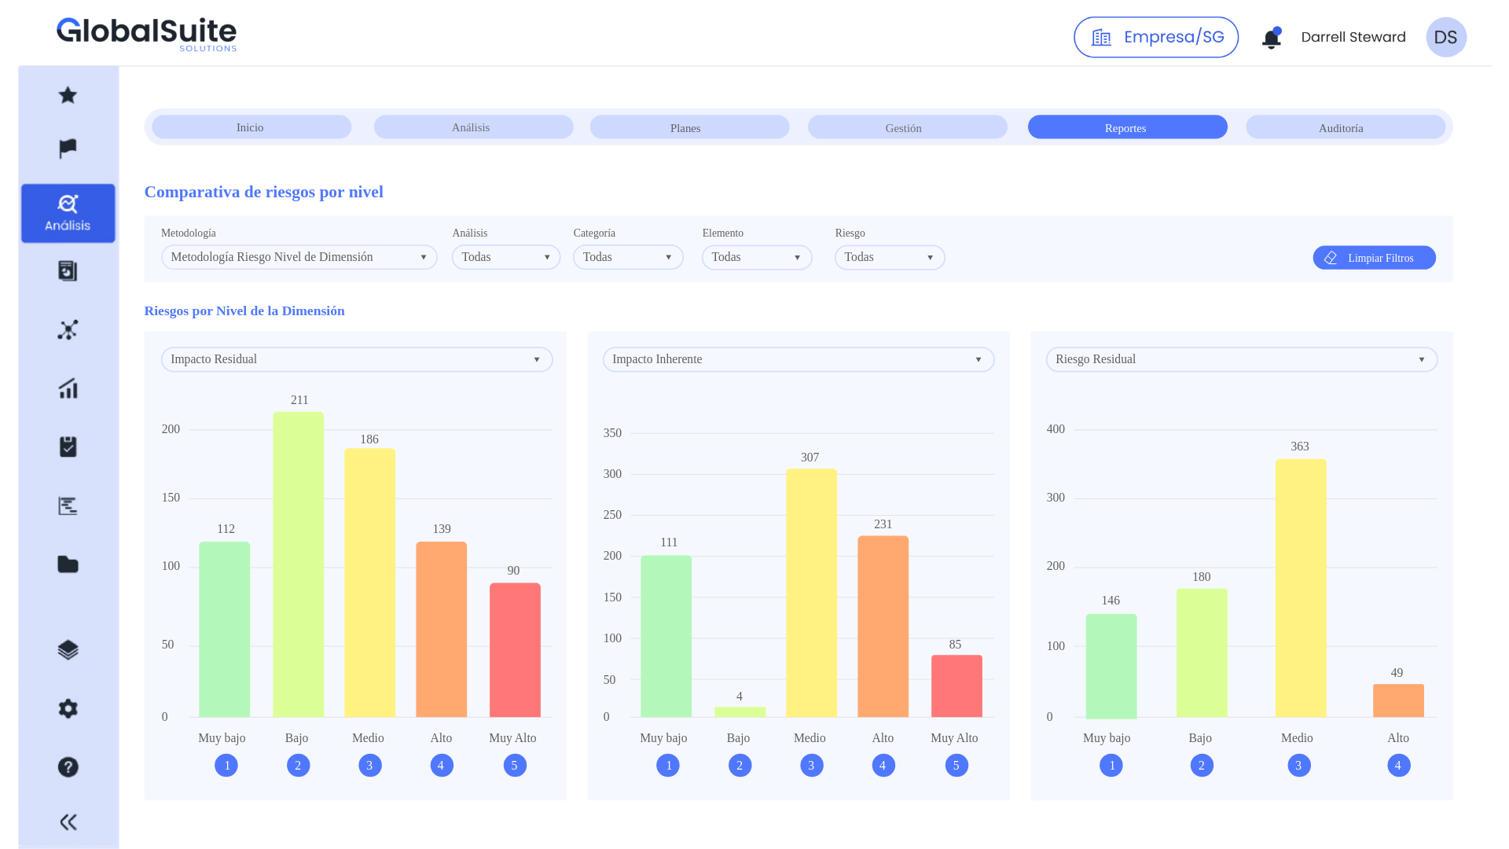This screenshot has width=1509, height=849.
Task: Toggle level 2 Bajo under Impacto Inherente
Action: tap(740, 765)
